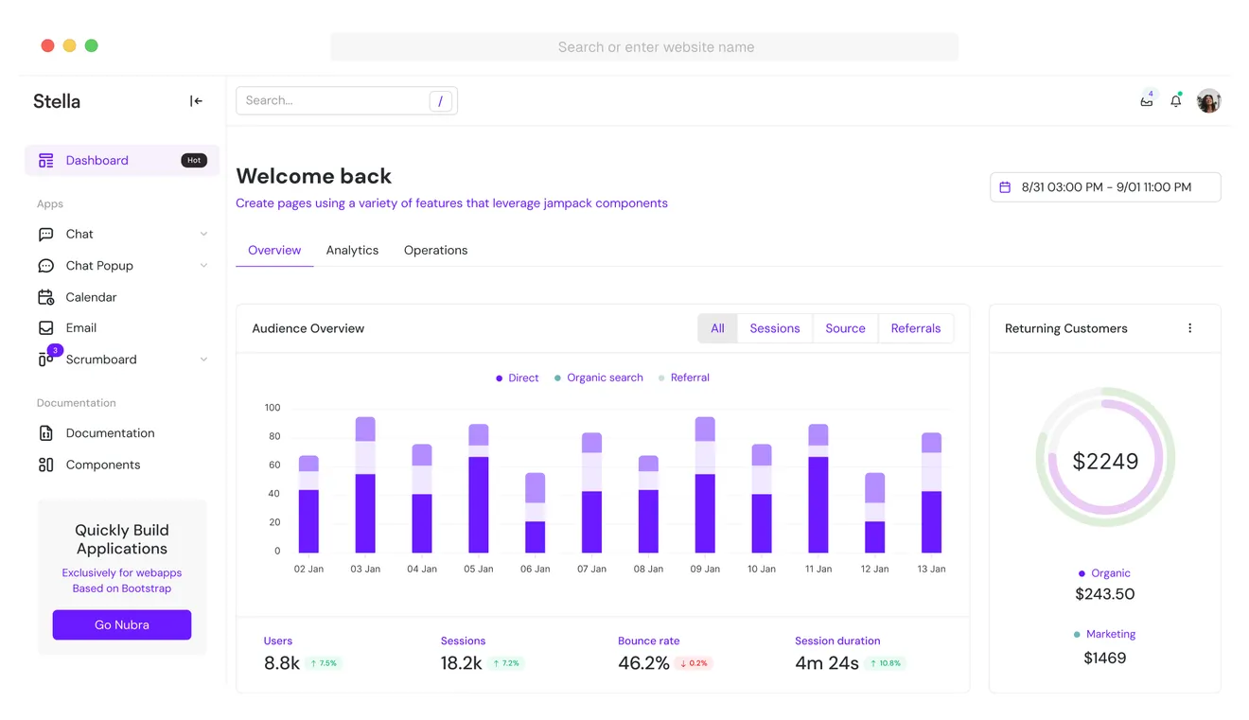The image size is (1249, 720).
Task: Select the Components icon in the sidebar
Action: tap(45, 464)
